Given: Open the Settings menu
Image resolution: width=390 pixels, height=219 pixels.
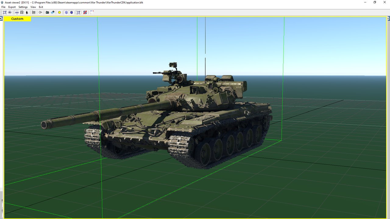Looking at the screenshot, I should click(23, 7).
